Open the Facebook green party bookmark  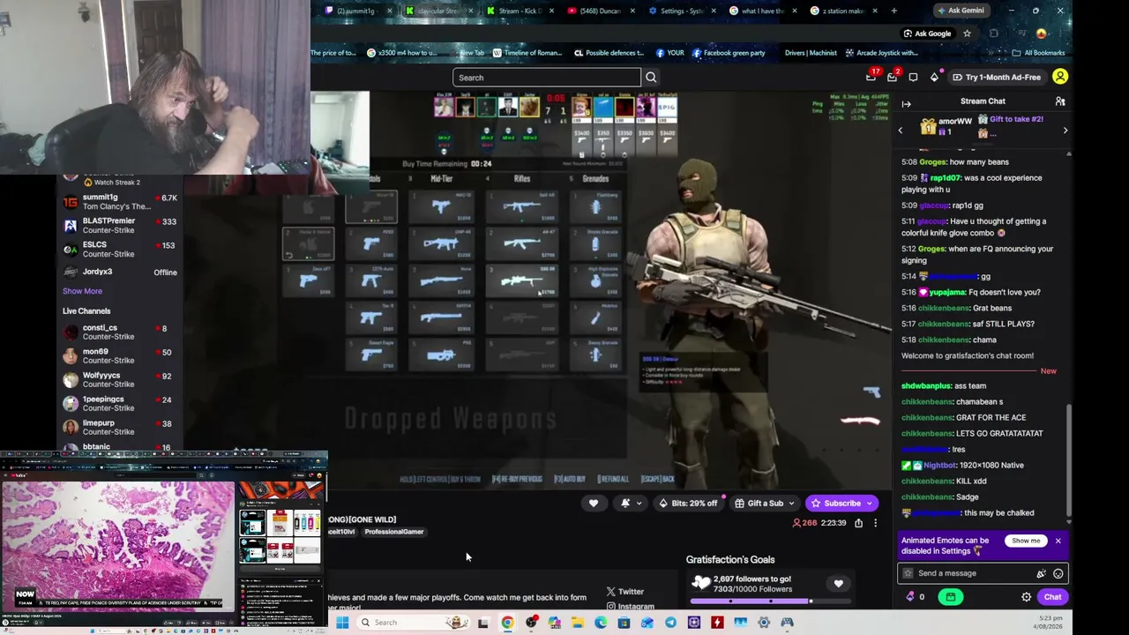[729, 53]
